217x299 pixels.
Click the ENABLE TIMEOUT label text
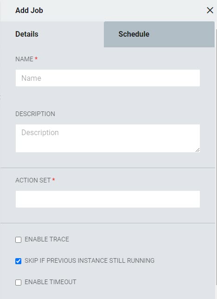tap(51, 282)
